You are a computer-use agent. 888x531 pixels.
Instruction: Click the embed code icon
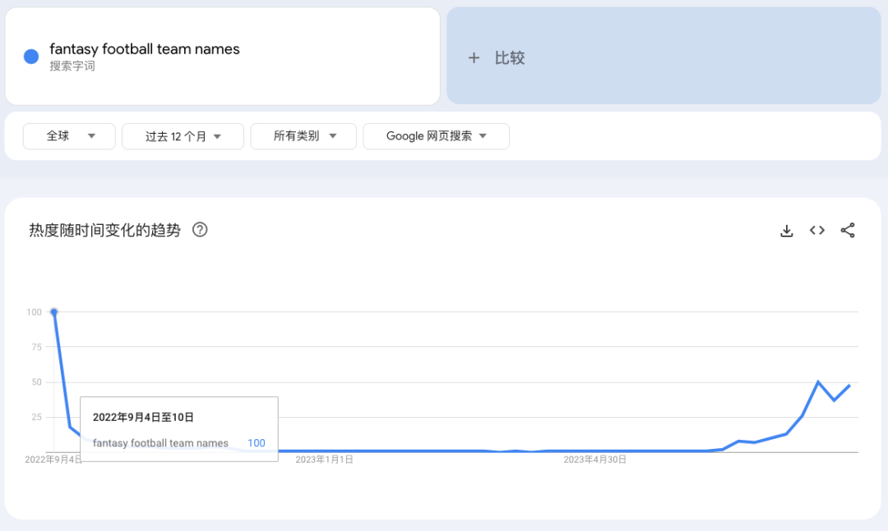(816, 231)
